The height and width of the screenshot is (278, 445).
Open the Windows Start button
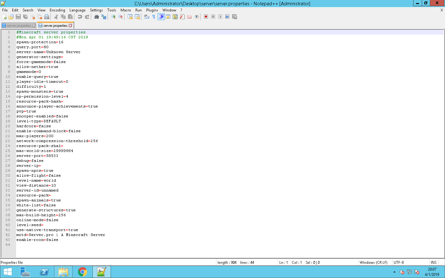[8, 272]
